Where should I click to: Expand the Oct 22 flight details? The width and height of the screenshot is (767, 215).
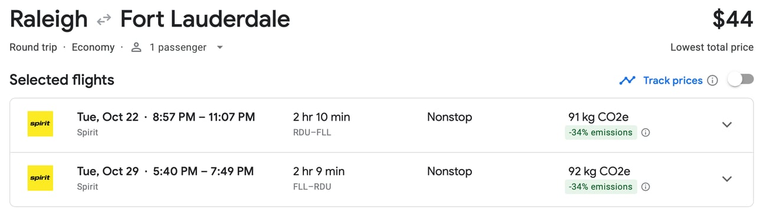coord(727,125)
